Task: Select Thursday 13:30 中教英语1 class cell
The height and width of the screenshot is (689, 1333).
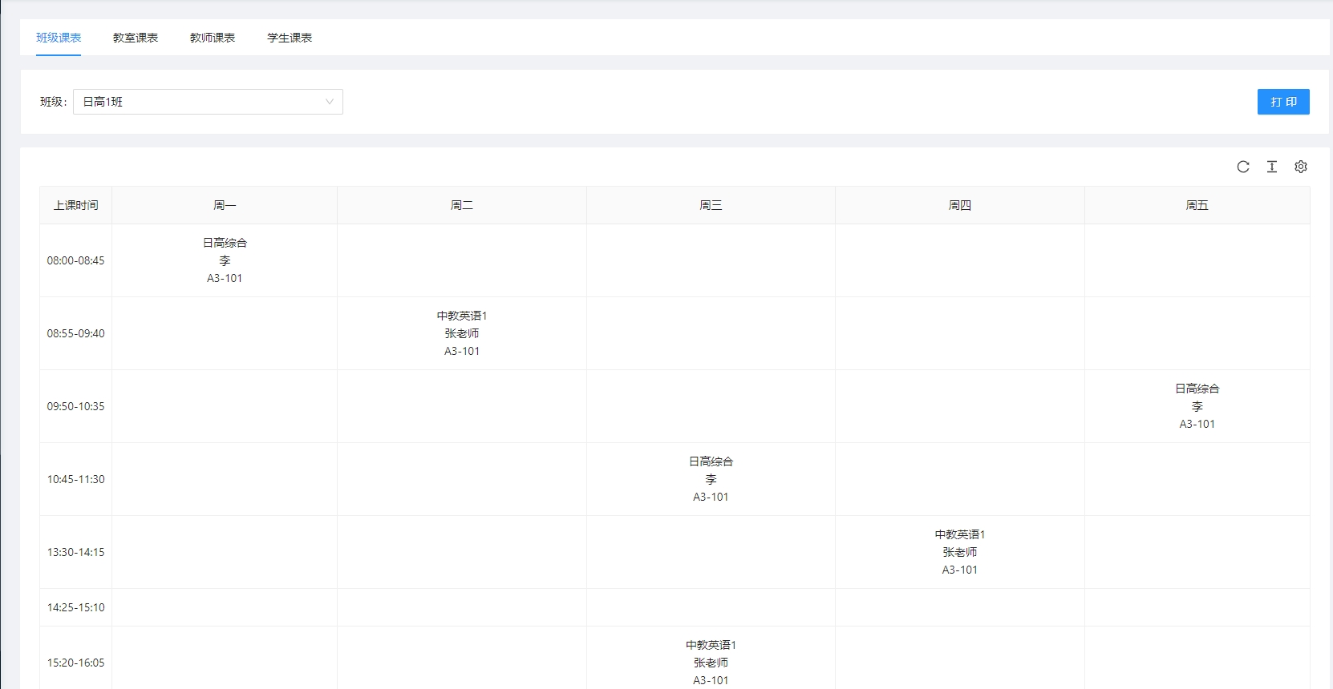Action: (x=959, y=552)
